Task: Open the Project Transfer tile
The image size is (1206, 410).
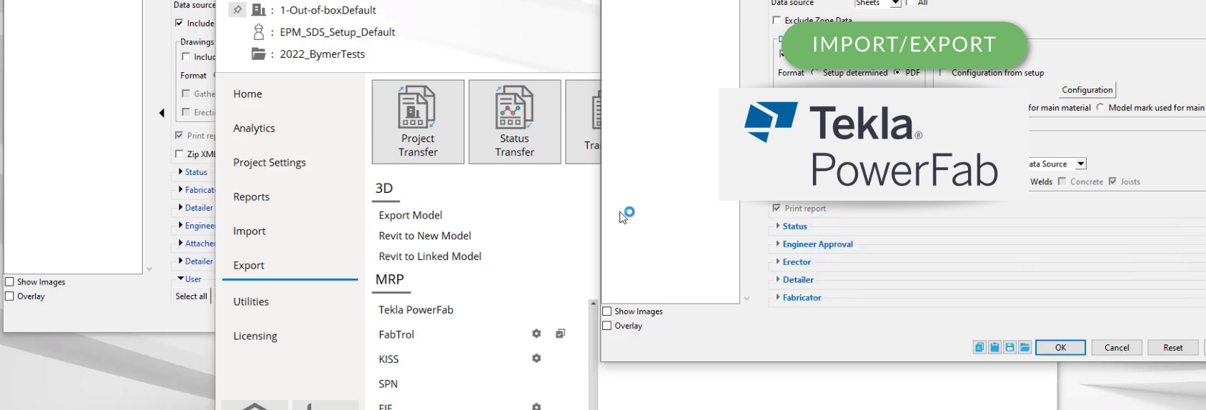Action: pyautogui.click(x=418, y=121)
